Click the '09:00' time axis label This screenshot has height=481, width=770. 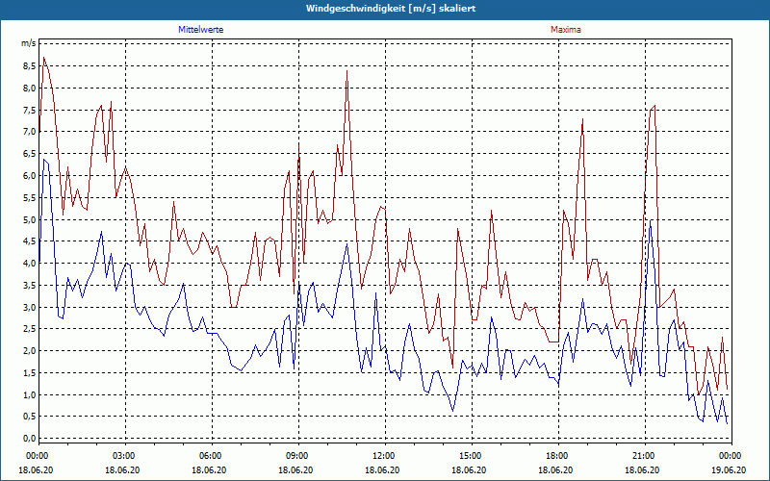point(295,456)
